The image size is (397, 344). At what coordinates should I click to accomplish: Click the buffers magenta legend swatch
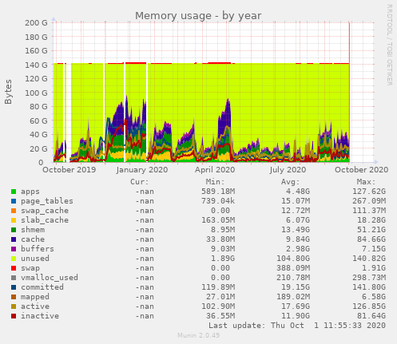pyautogui.click(x=14, y=249)
